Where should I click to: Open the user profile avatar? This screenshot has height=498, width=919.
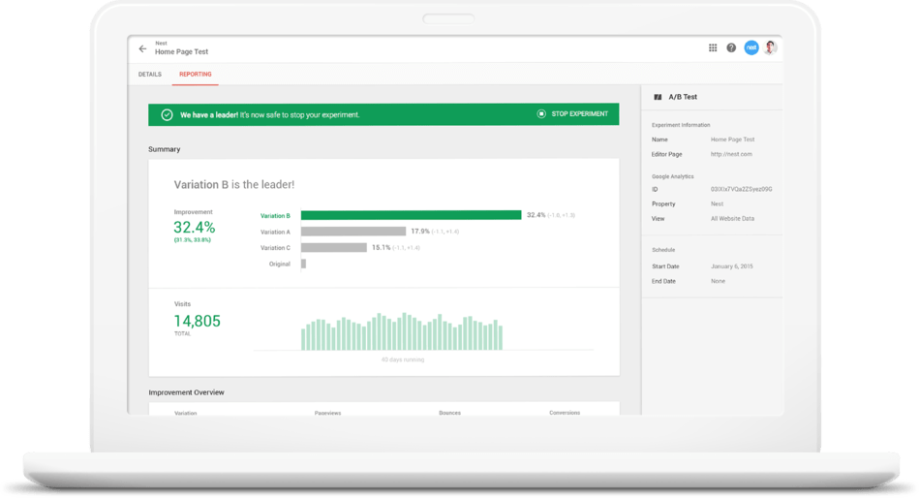770,47
